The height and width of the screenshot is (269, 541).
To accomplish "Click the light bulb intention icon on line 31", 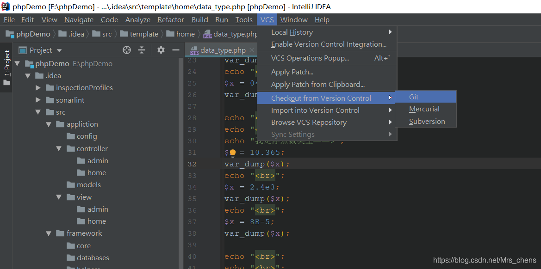I will pos(232,153).
